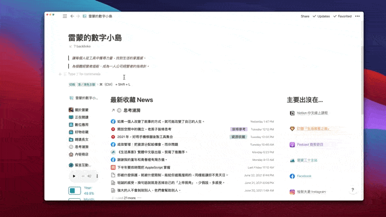The image size is (386, 217).
Task: Open the Podcast link
Action: 306,145
